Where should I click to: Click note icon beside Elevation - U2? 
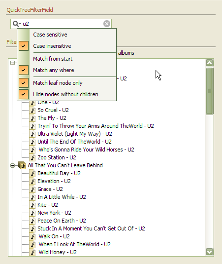pos(32,181)
